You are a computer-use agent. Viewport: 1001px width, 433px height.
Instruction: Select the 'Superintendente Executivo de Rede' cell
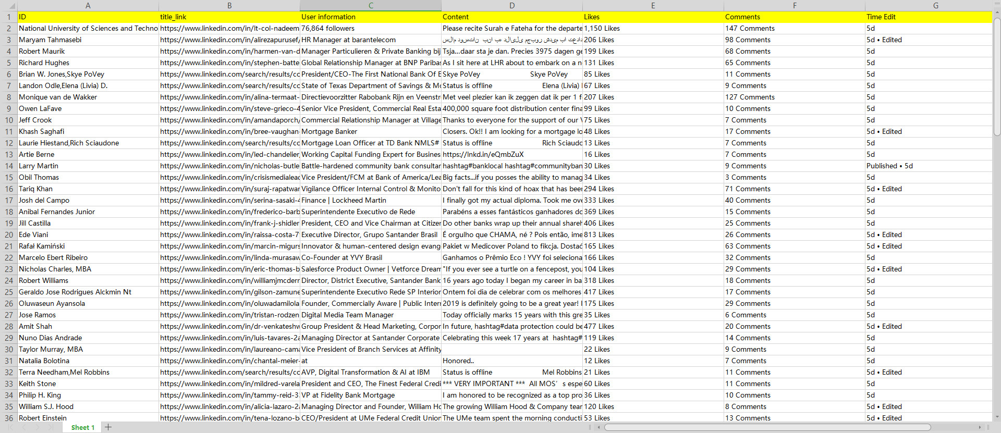tap(371, 212)
